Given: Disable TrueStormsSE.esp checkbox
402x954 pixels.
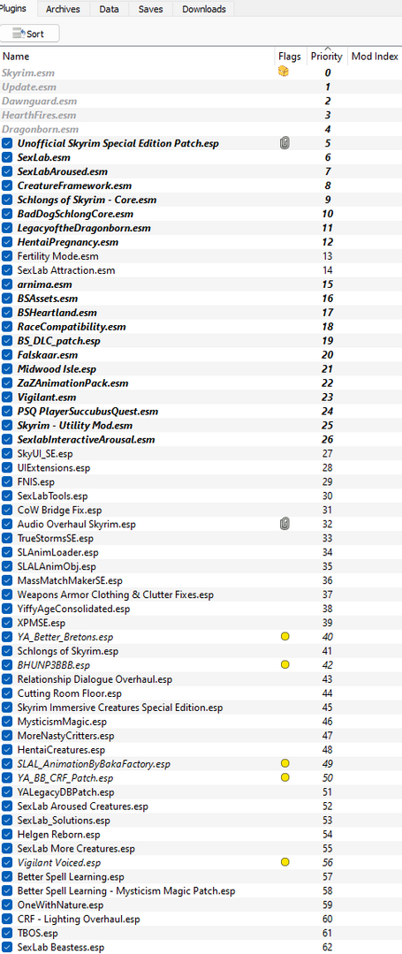Looking at the screenshot, I should point(7,538).
